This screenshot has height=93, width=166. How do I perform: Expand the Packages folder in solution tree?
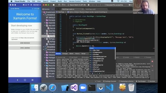(x=45, y=58)
